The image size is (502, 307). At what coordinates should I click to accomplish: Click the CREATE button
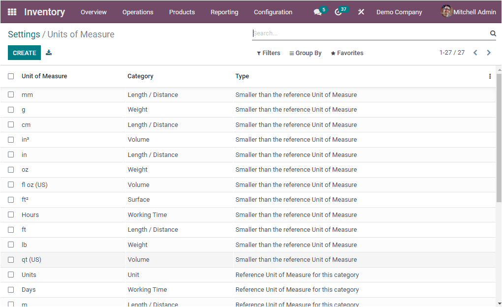pos(24,52)
